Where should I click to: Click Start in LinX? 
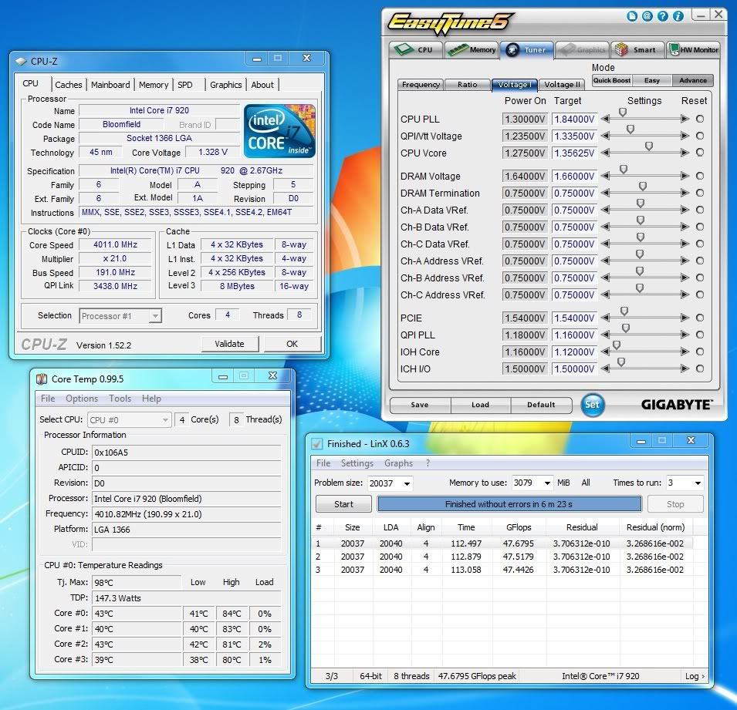343,504
